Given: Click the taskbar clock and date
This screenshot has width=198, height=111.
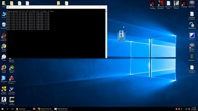Looking at the screenshot, I should tap(194, 109).
